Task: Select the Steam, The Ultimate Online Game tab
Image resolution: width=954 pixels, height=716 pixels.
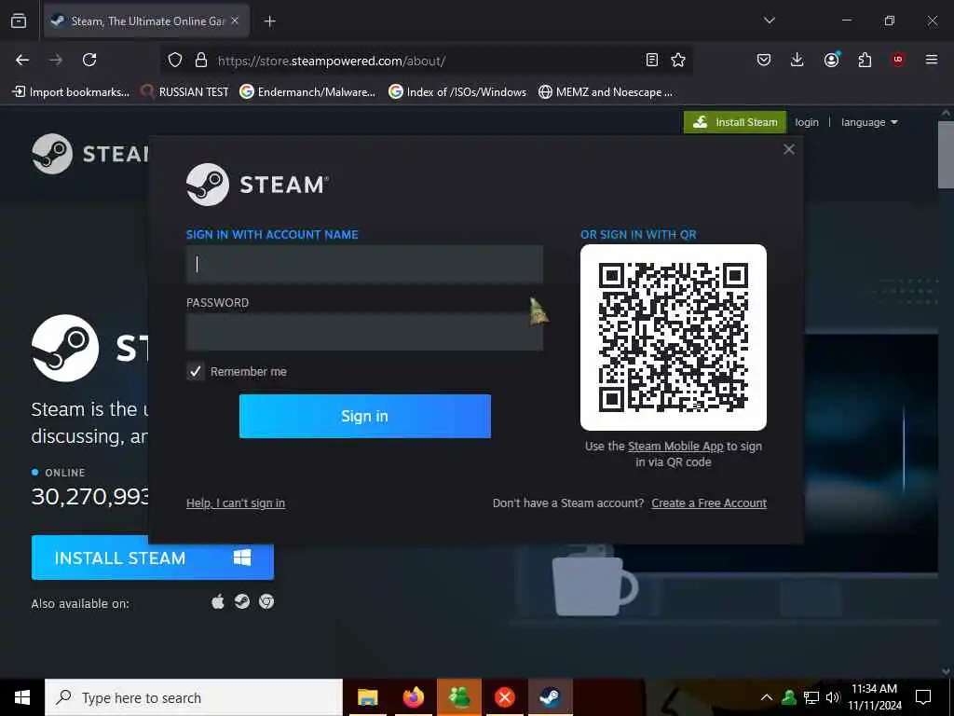Action: point(146,21)
